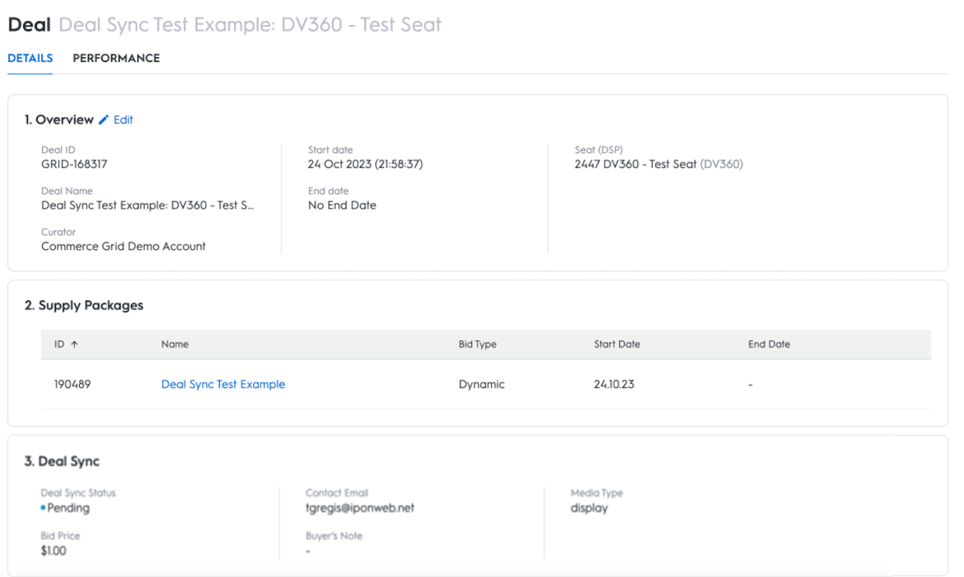Click the Edit link in Overview
Image resolution: width=964 pixels, height=577 pixels.
coord(124,120)
